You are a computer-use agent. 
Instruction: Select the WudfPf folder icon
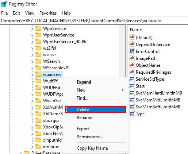(38, 81)
